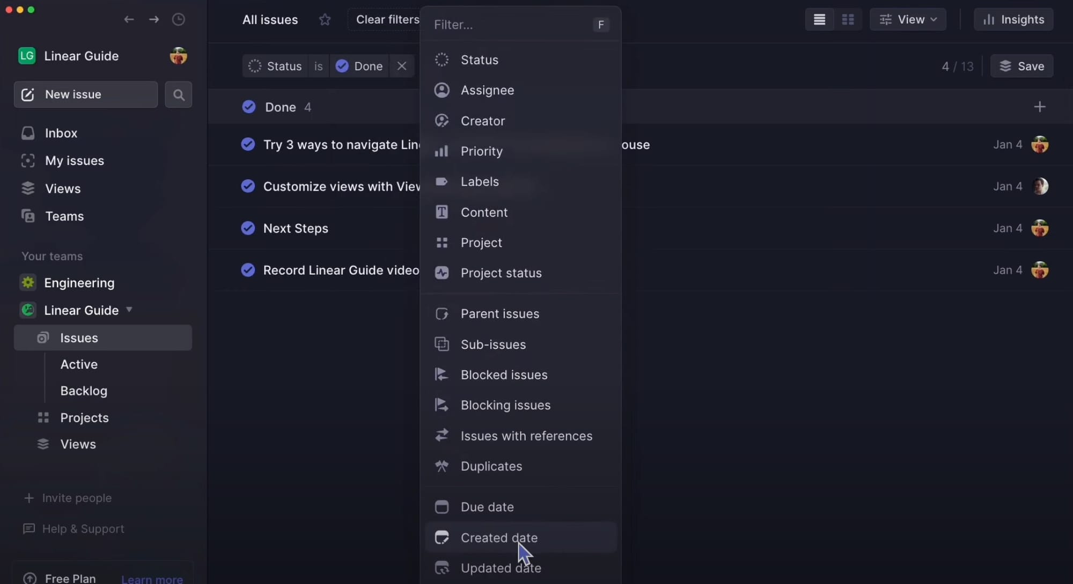
Task: Select the Project filter grid icon
Action: coord(442,243)
